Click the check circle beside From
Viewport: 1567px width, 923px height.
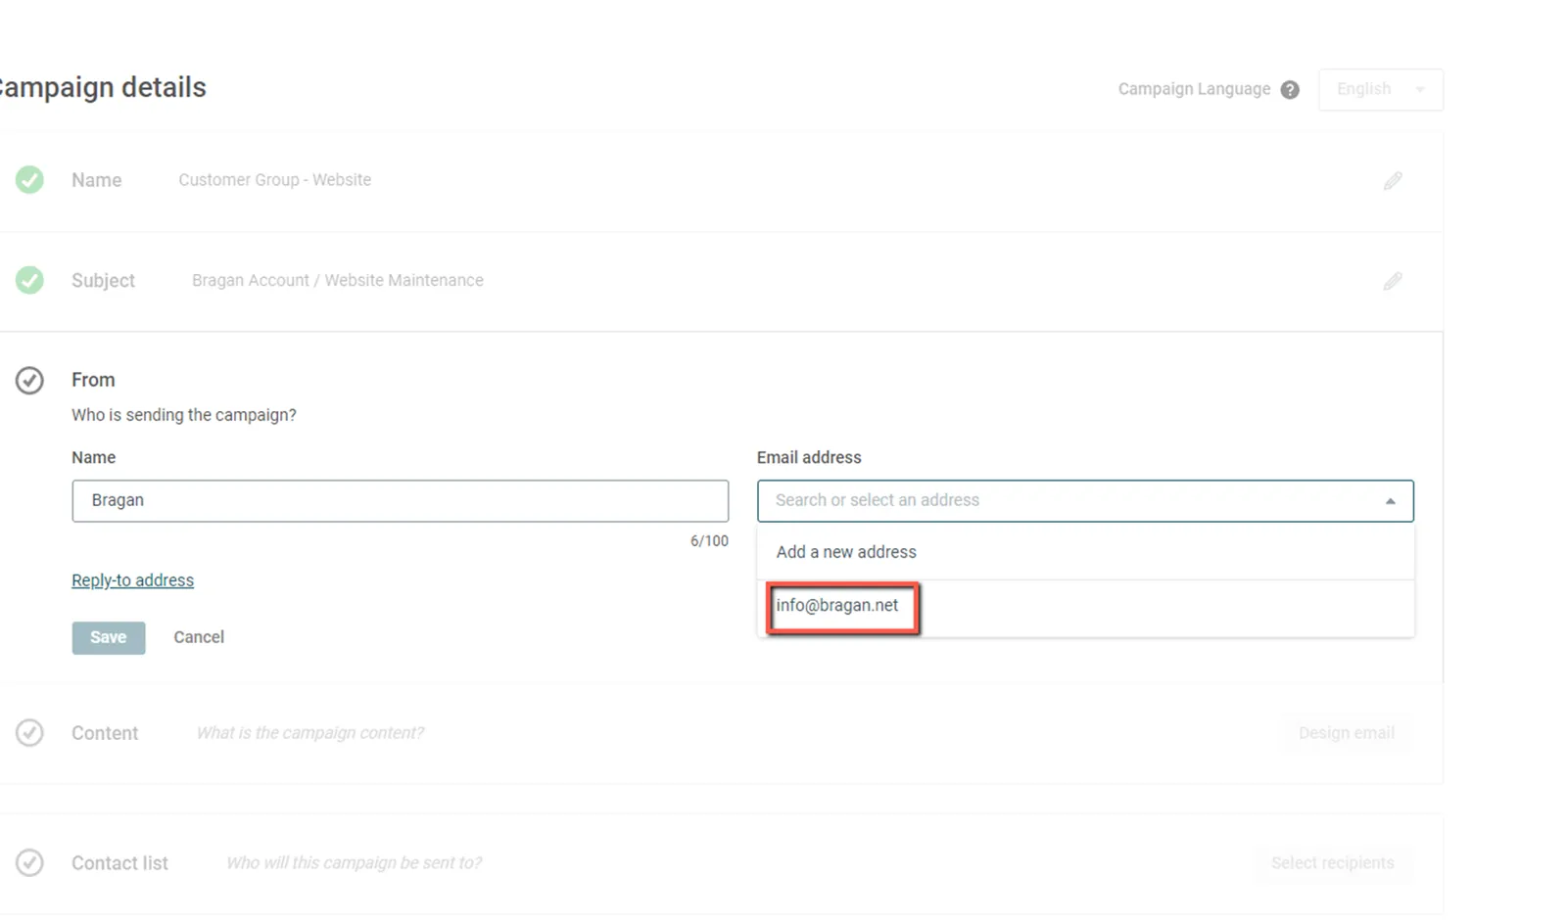(x=29, y=380)
